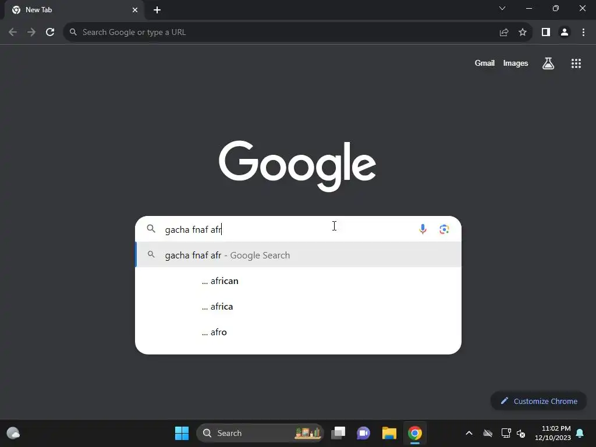Select the New Tab tab
The height and width of the screenshot is (447, 596).
(74, 10)
